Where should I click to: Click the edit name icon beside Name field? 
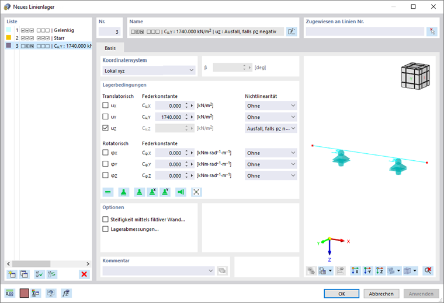[x=292, y=31]
